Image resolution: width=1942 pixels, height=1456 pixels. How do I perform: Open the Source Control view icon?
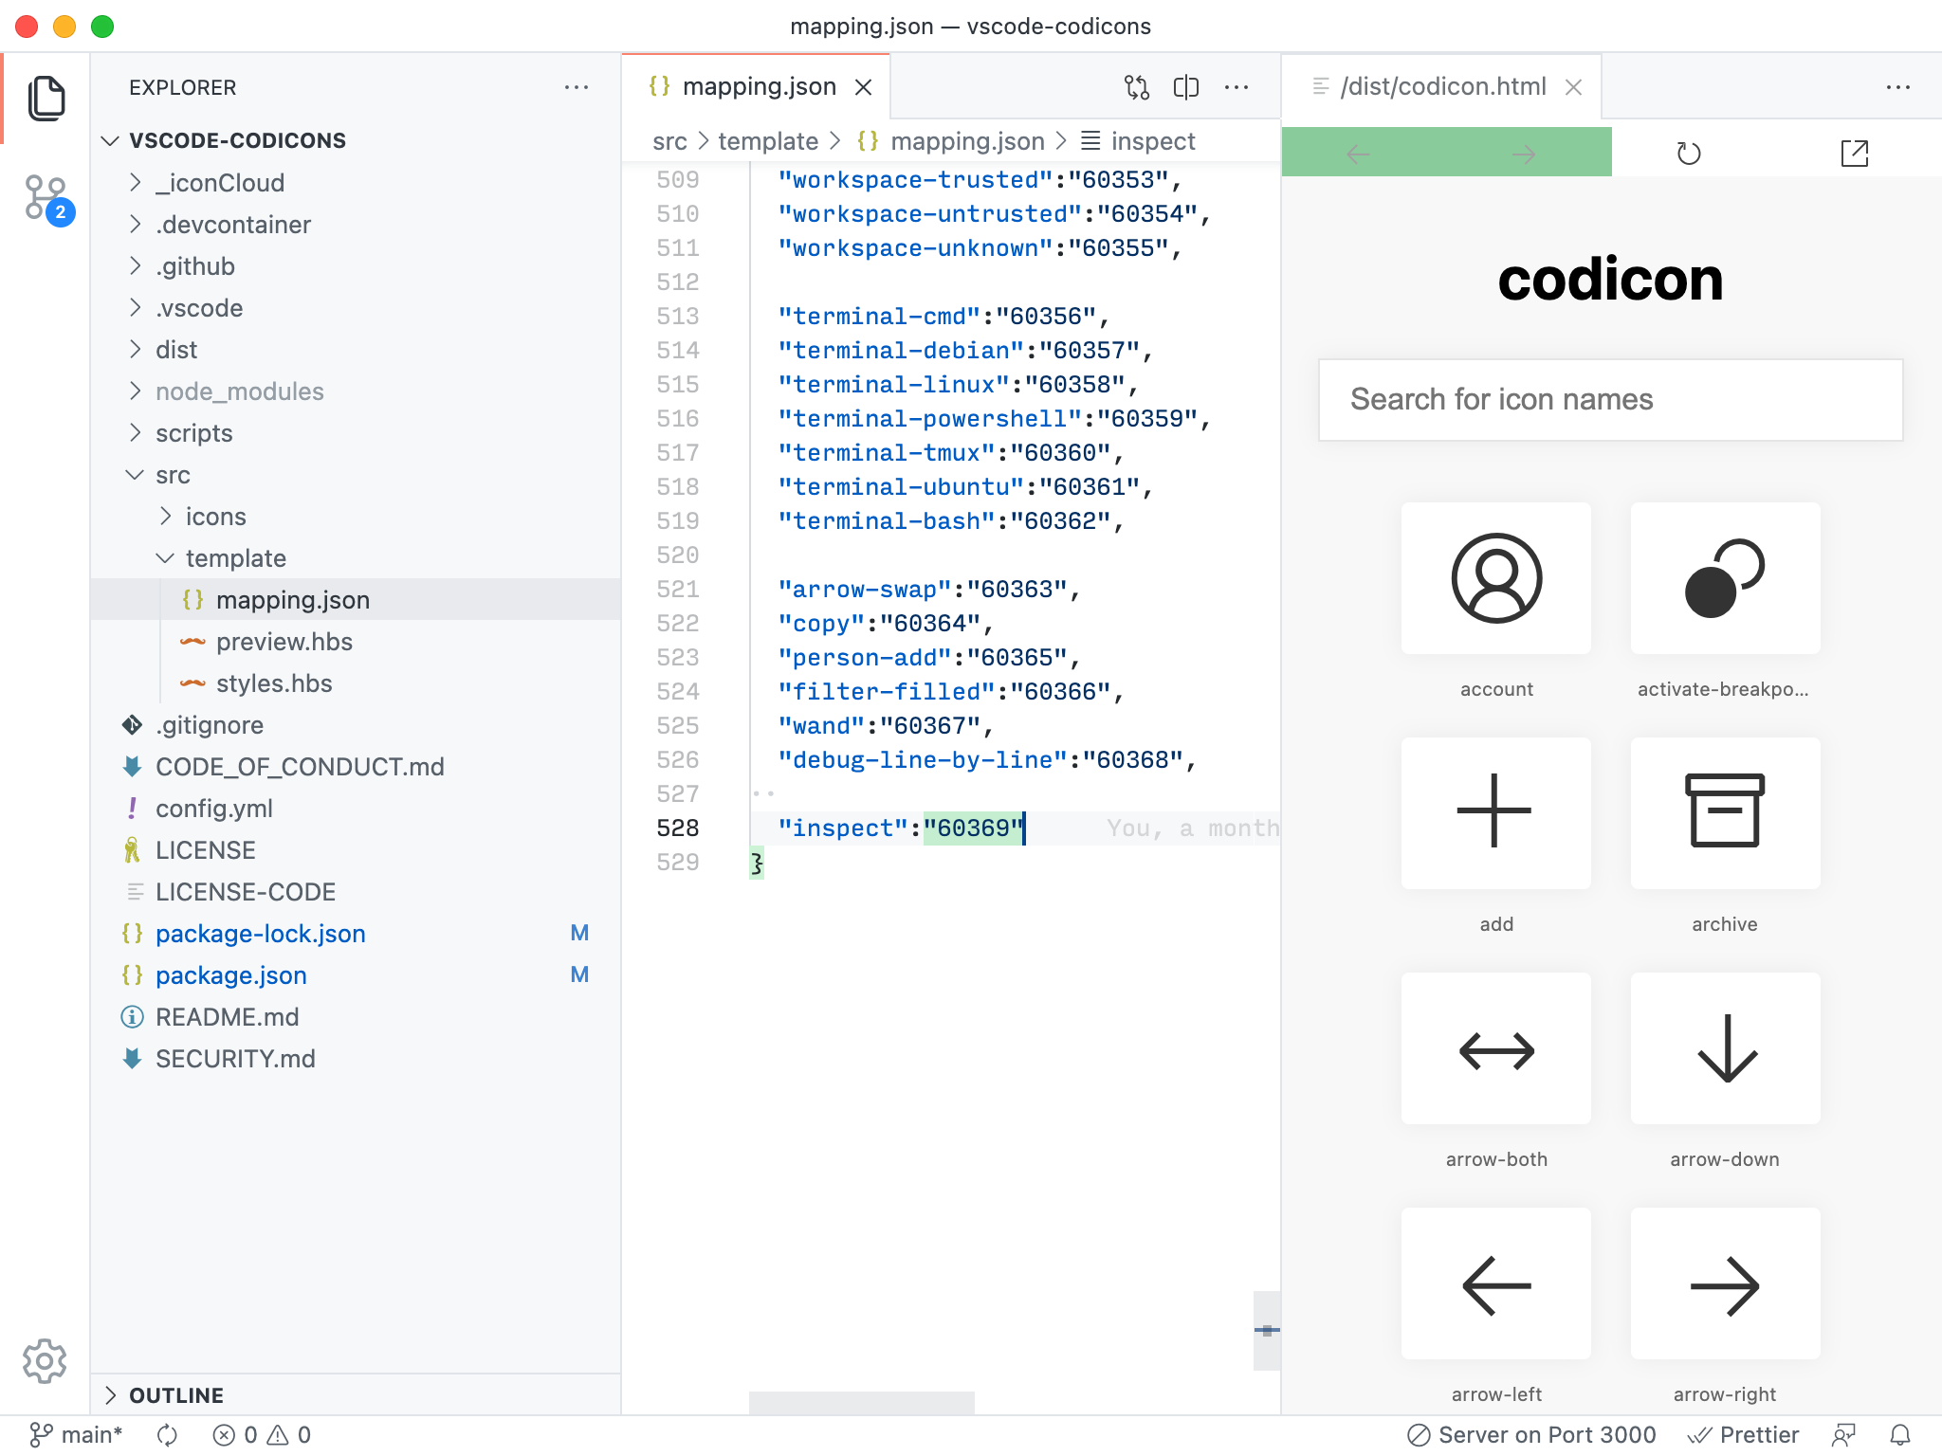[x=46, y=197]
